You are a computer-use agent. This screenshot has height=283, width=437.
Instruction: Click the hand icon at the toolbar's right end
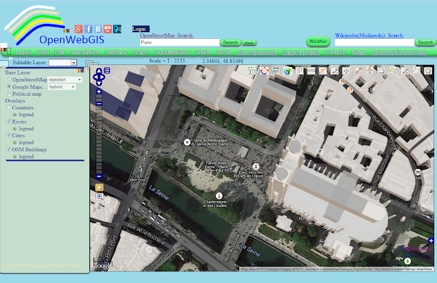(x=428, y=71)
